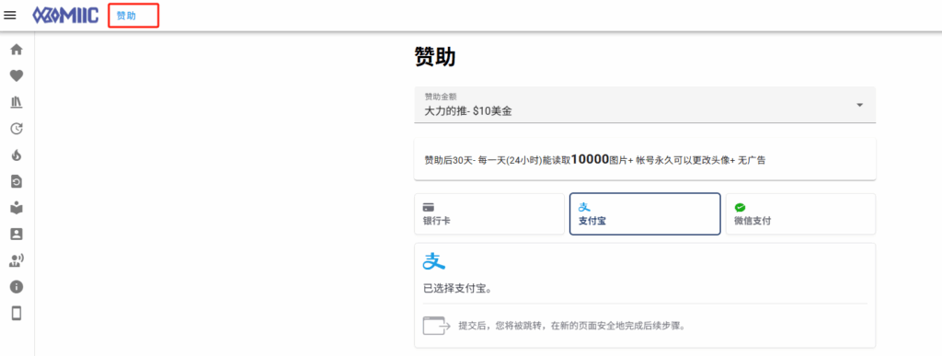Open the reader person-book icon
The width and height of the screenshot is (942, 356).
click(17, 208)
